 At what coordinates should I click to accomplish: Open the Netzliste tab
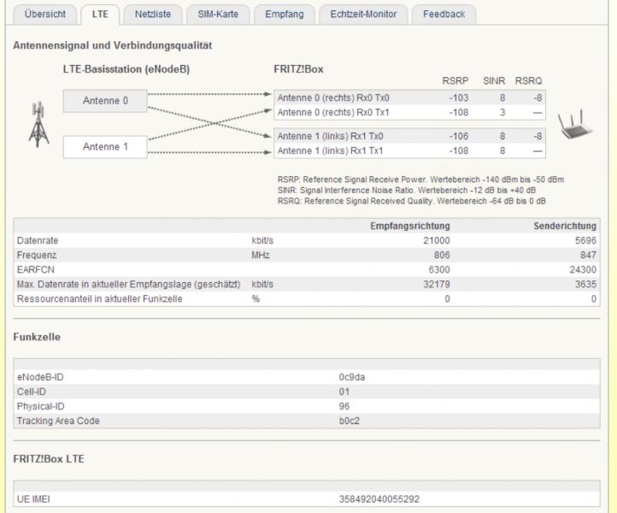[153, 15]
